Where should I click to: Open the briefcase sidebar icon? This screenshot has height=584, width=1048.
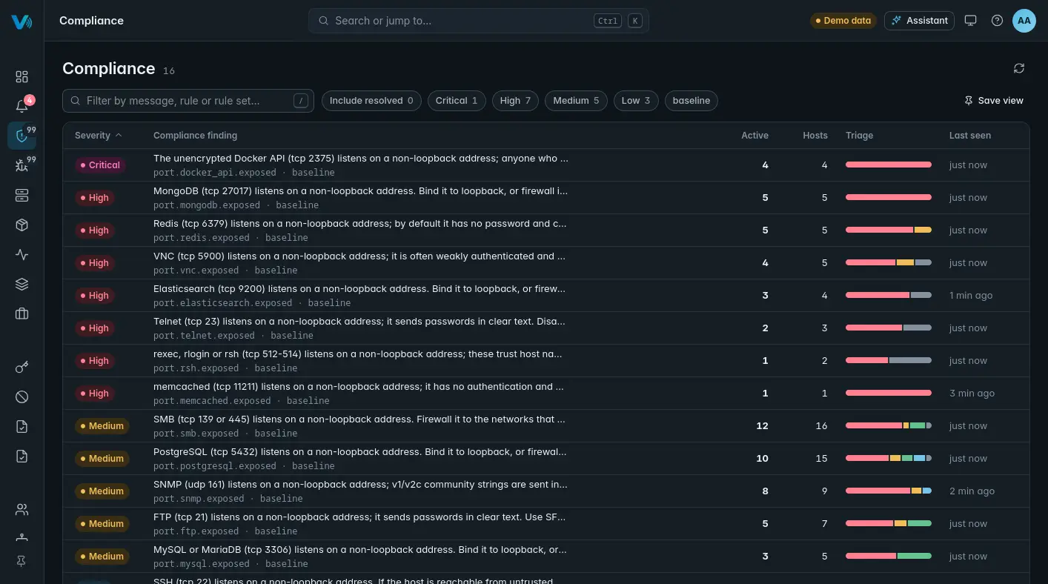point(21,313)
